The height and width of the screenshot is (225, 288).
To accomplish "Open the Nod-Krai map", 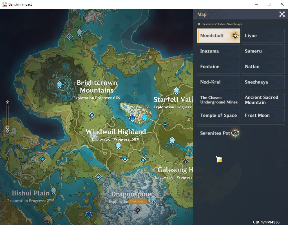I will pos(218,82).
